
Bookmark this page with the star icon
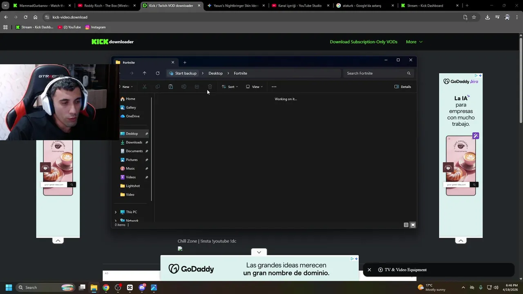[x=474, y=17]
